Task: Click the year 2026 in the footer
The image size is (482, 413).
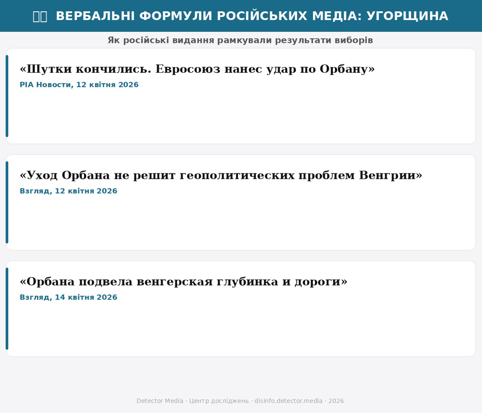Action: coord(336,401)
